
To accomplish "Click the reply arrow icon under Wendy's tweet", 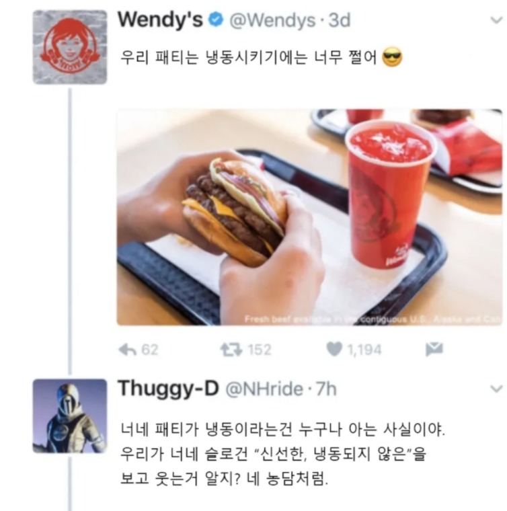I will 128,350.
